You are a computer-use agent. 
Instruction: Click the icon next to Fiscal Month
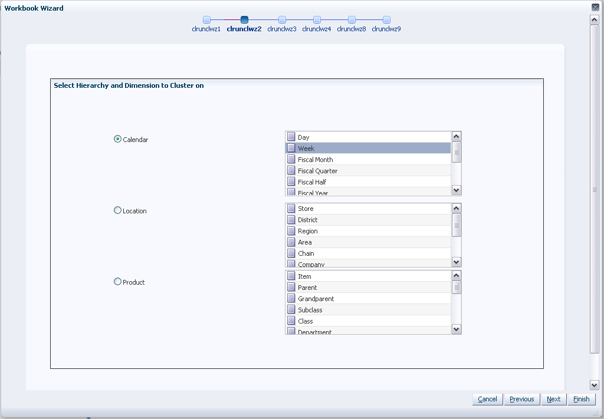coord(291,159)
